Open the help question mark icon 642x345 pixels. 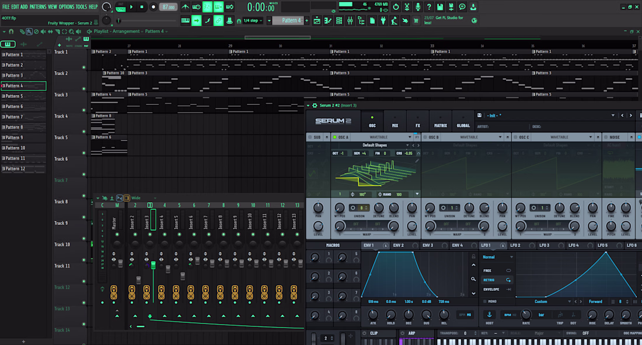[x=429, y=7]
